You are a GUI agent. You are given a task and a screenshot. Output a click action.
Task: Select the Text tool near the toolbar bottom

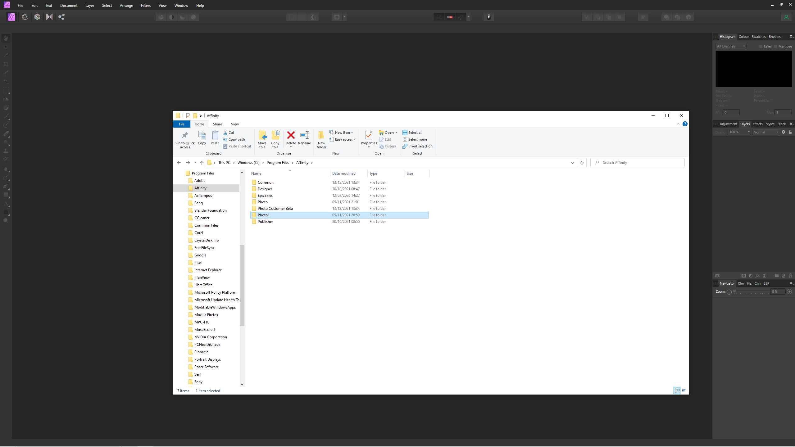(6, 204)
